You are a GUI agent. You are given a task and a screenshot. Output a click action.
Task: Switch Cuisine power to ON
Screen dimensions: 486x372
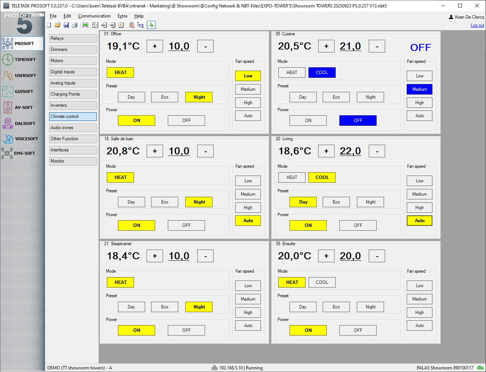point(308,121)
